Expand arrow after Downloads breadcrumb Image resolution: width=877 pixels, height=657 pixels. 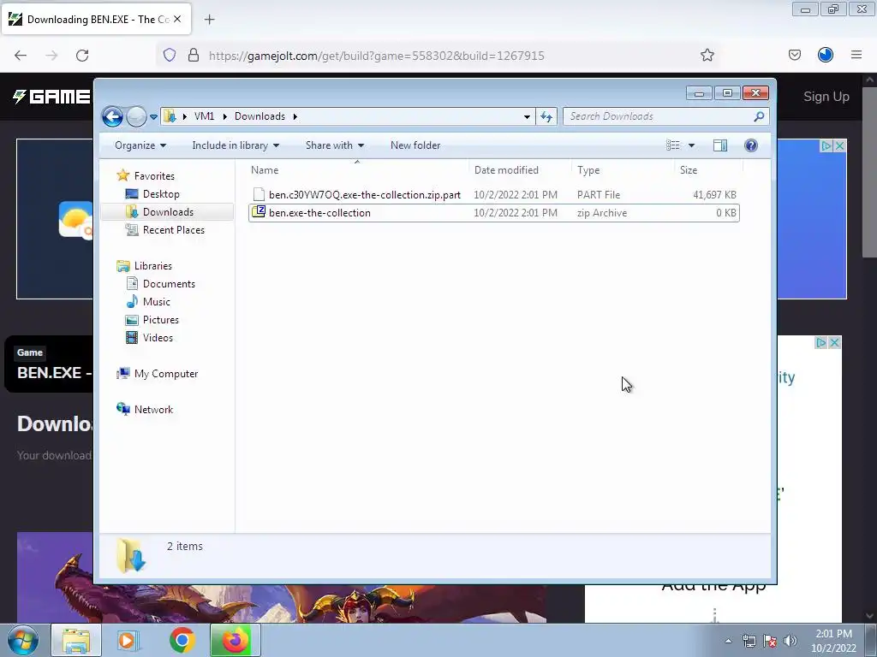click(x=295, y=116)
